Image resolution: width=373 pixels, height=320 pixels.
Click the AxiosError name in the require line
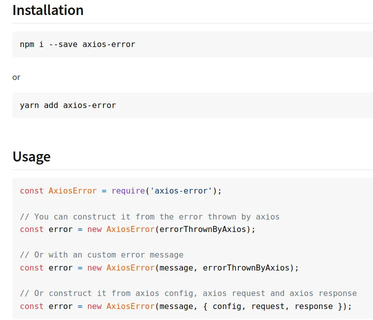72,190
